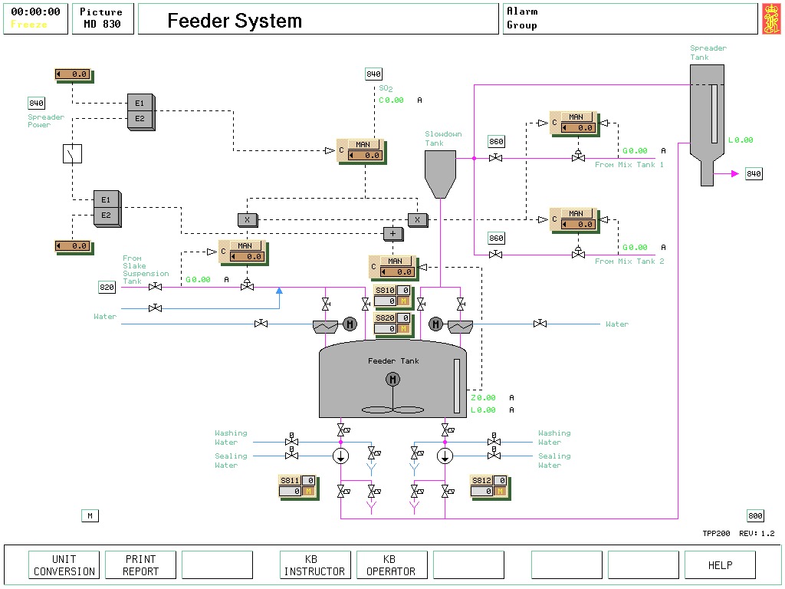Screen dimensions: 785x589
Task: Click the Spreader Tank vessel
Action: click(x=707, y=125)
